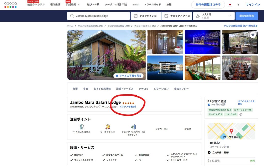The image size is (264, 166).
Task: Click the info icon beside コスパ 10.0
Action: [x=241, y=114]
